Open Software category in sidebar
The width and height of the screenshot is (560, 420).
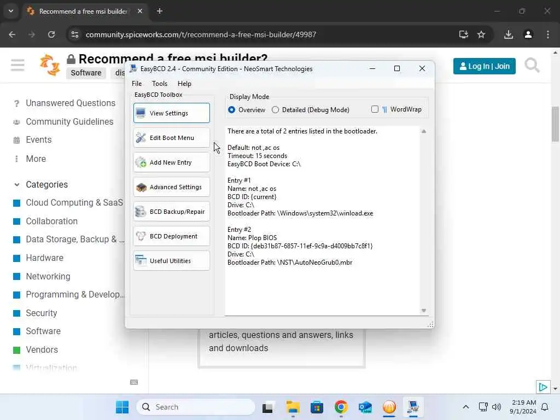point(43,331)
